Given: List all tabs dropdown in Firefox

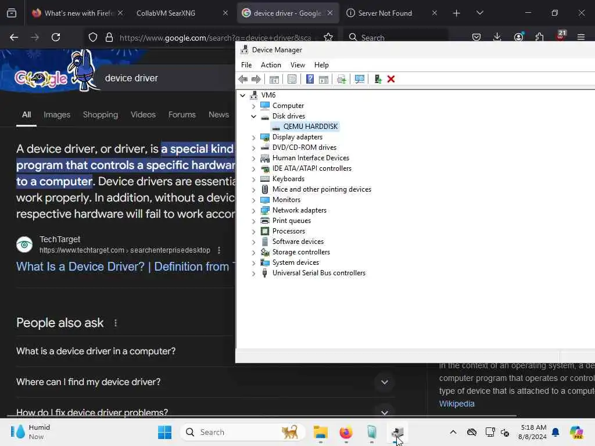Looking at the screenshot, I should tap(479, 13).
